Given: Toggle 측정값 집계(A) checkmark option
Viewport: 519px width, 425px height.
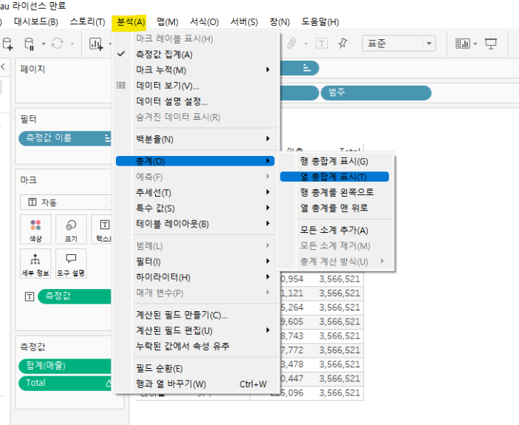Looking at the screenshot, I should point(164,54).
